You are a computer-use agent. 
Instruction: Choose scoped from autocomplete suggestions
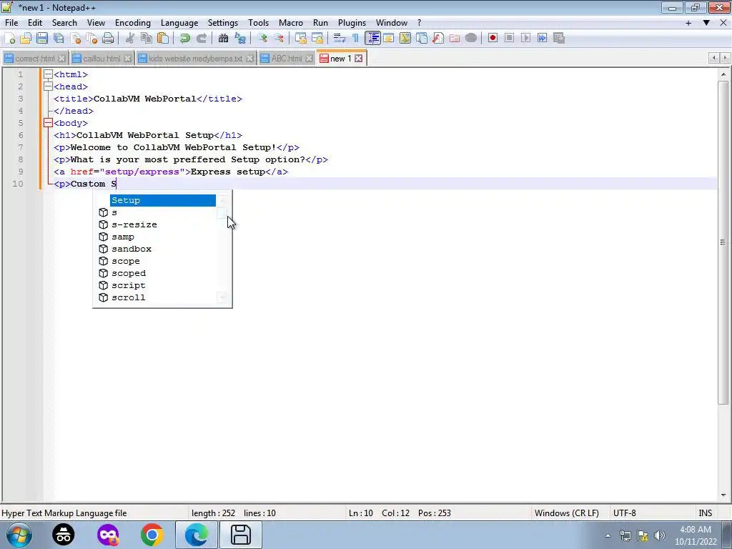tap(129, 273)
